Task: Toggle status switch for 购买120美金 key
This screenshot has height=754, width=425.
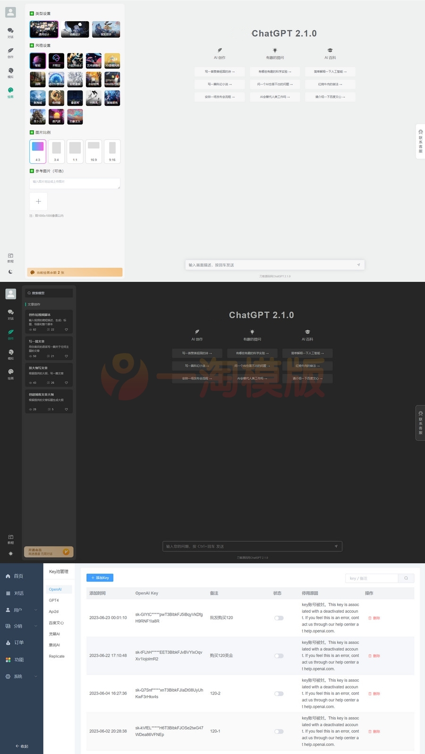Action: coord(279,655)
